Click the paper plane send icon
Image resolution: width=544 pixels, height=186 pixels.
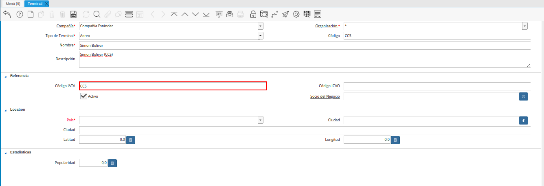(x=285, y=14)
